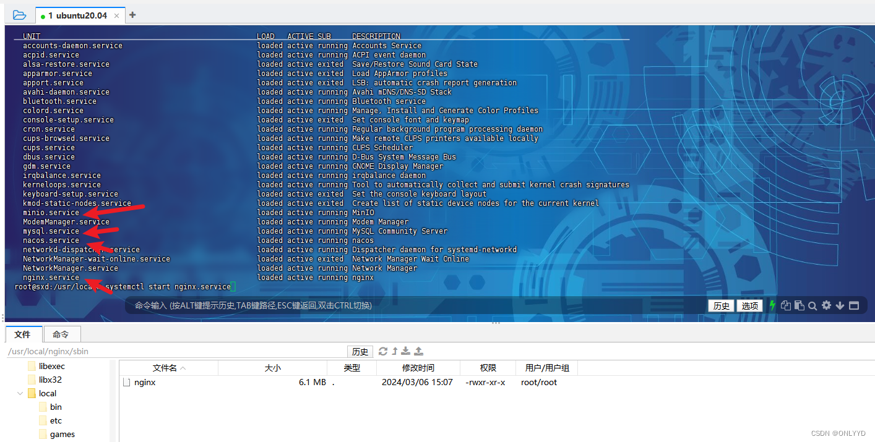The image size is (875, 442).
Task: Sort files by 文件名 column header
Action: coord(165,368)
